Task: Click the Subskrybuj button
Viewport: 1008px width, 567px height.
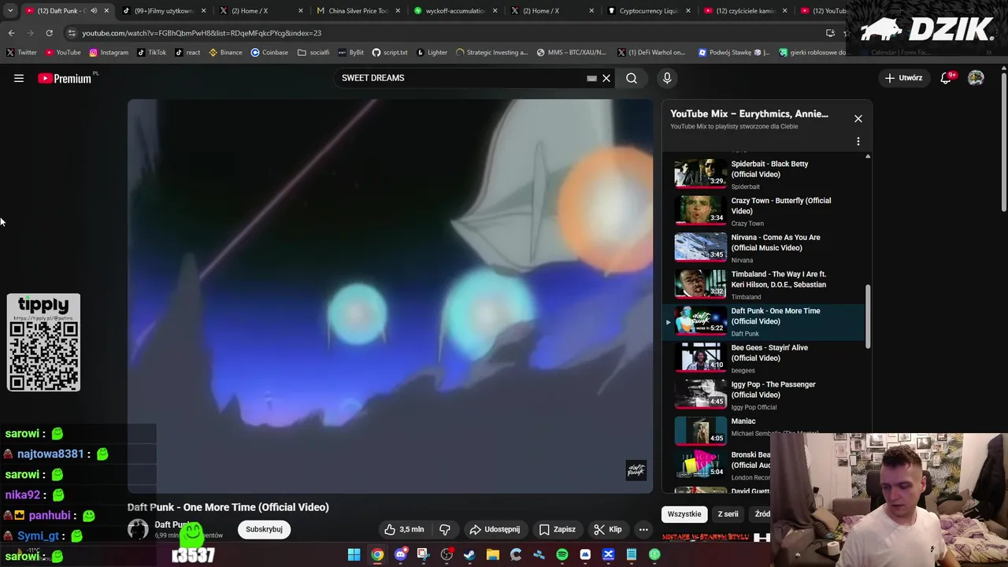Action: pos(264,529)
